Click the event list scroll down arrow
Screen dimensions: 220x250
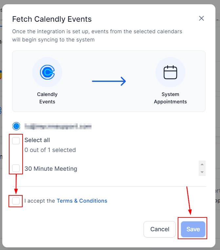click(202, 172)
